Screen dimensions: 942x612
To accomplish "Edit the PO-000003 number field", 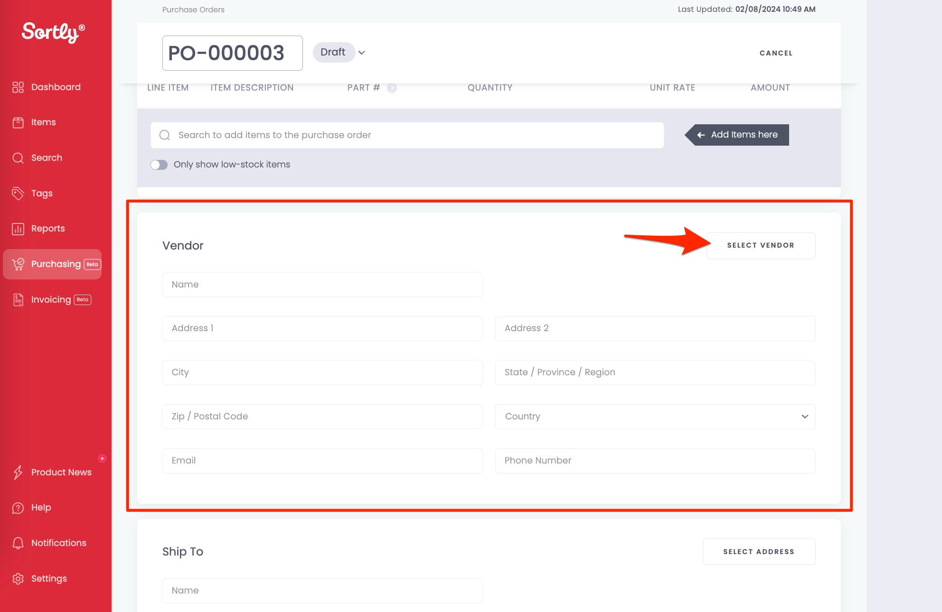I will click(232, 52).
